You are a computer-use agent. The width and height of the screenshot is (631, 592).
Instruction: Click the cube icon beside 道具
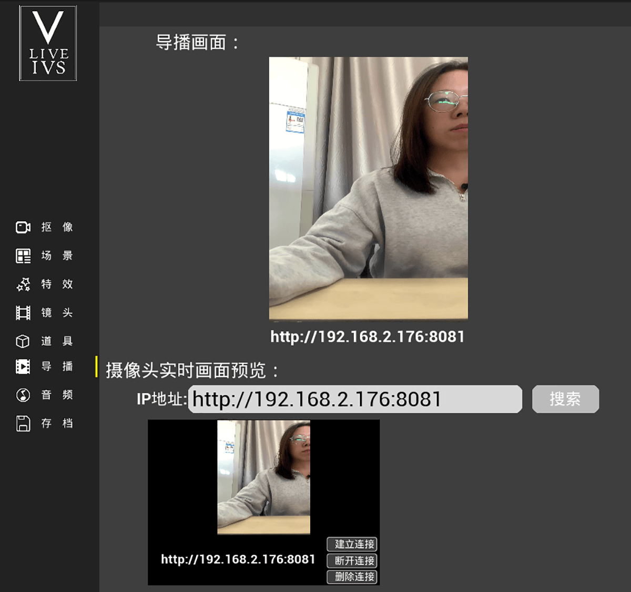[23, 341]
